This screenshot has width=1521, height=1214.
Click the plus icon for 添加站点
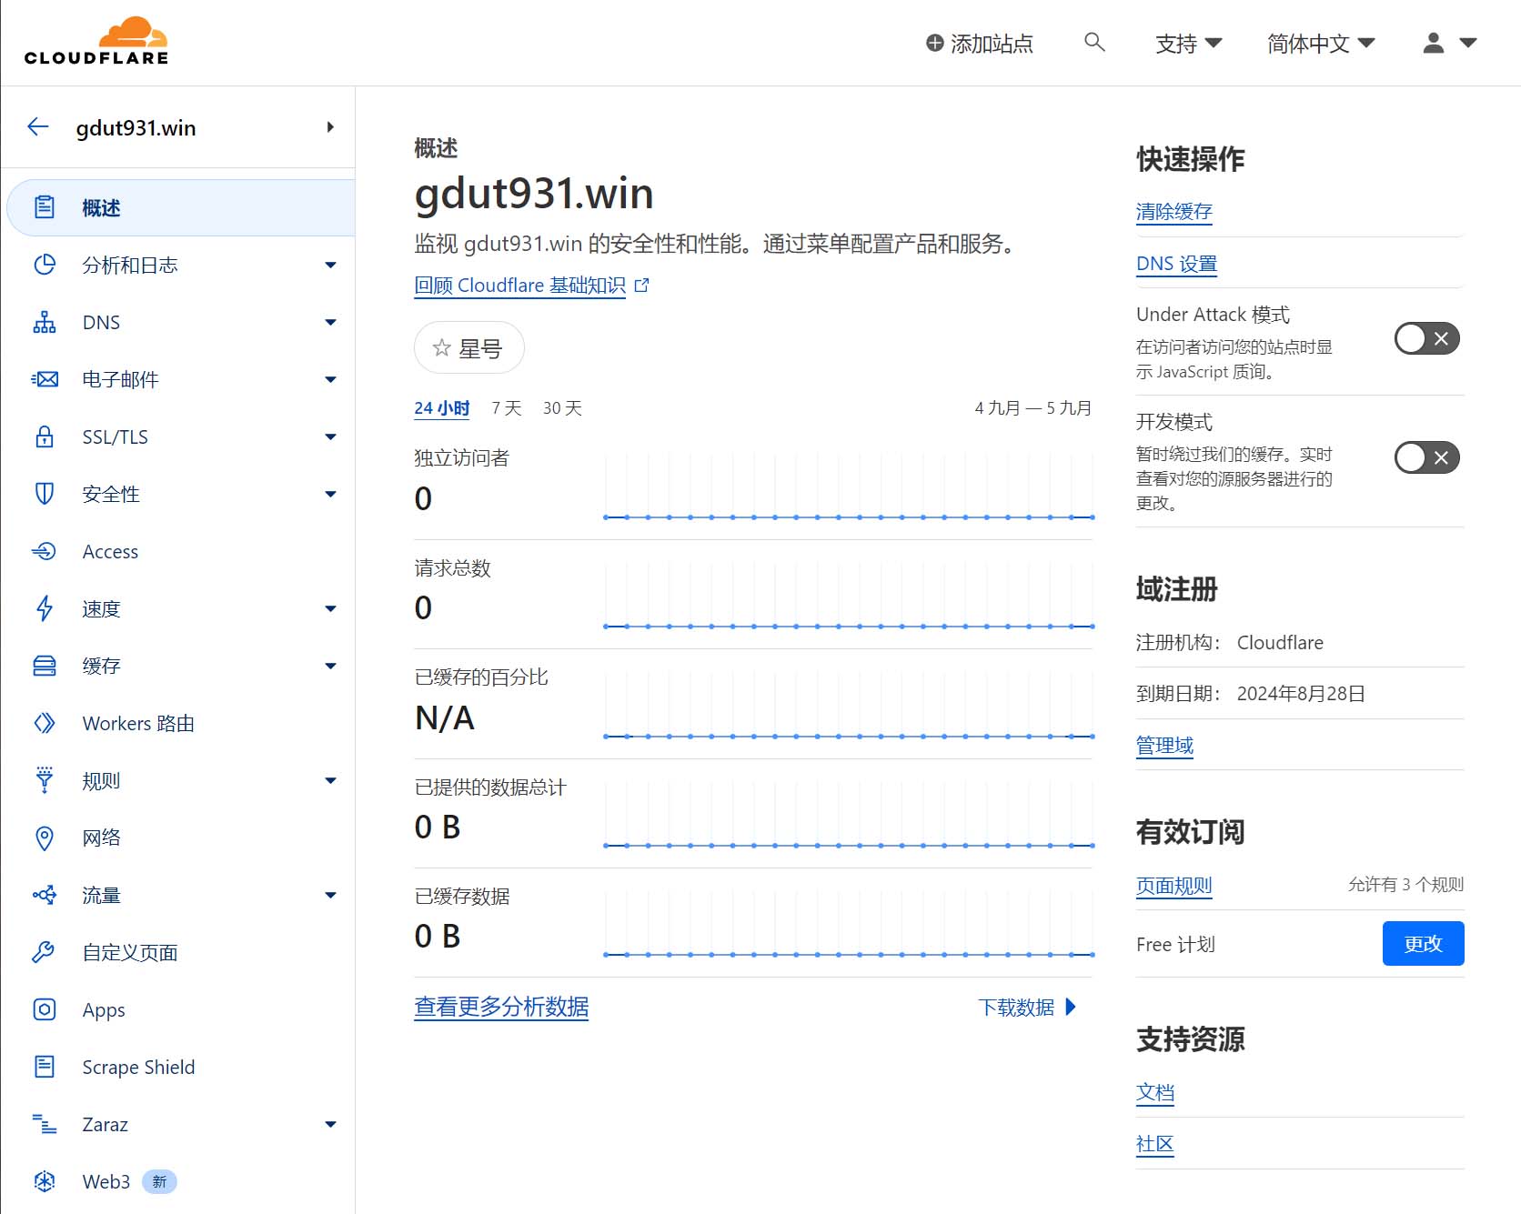(x=934, y=43)
